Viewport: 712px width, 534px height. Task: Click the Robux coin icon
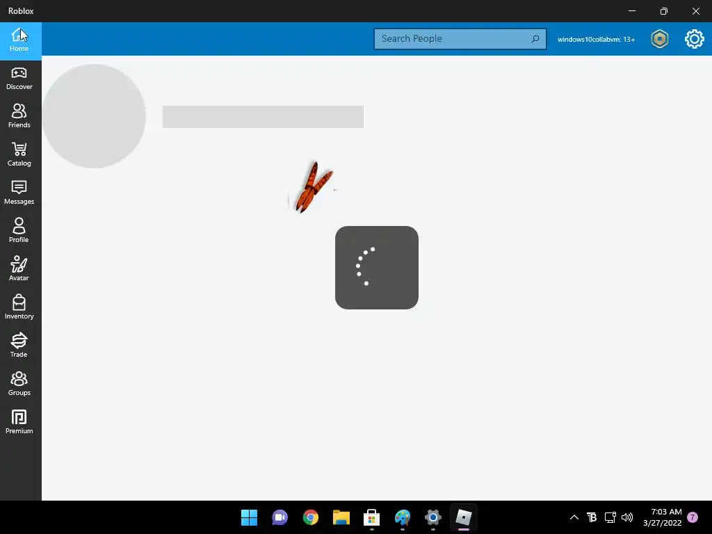tap(659, 39)
